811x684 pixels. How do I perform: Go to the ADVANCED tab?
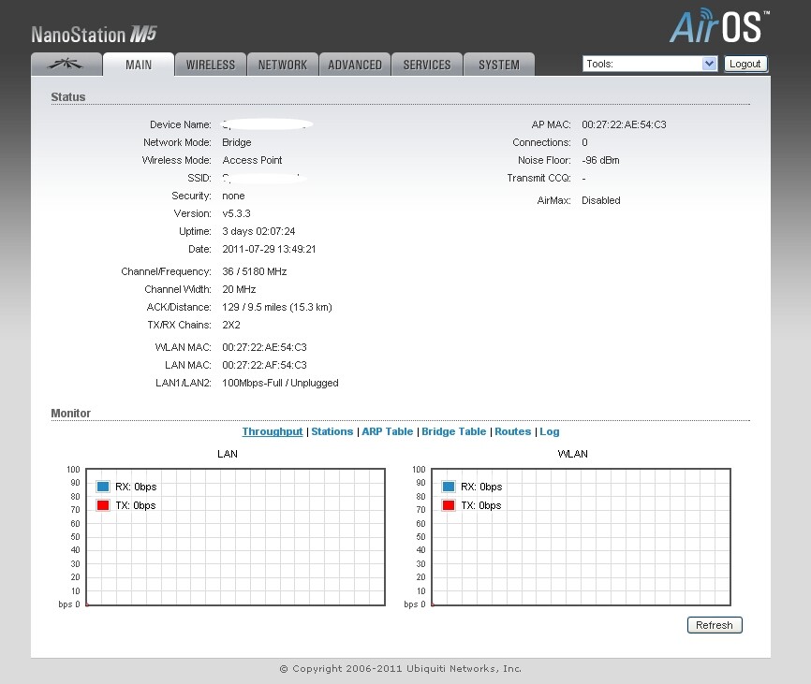tap(355, 65)
